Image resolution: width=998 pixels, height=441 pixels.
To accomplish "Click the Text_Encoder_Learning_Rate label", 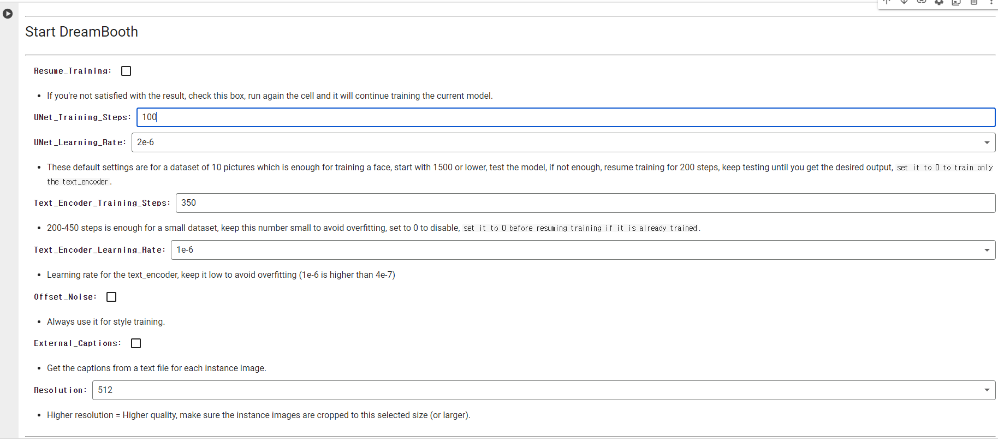I will click(x=100, y=250).
